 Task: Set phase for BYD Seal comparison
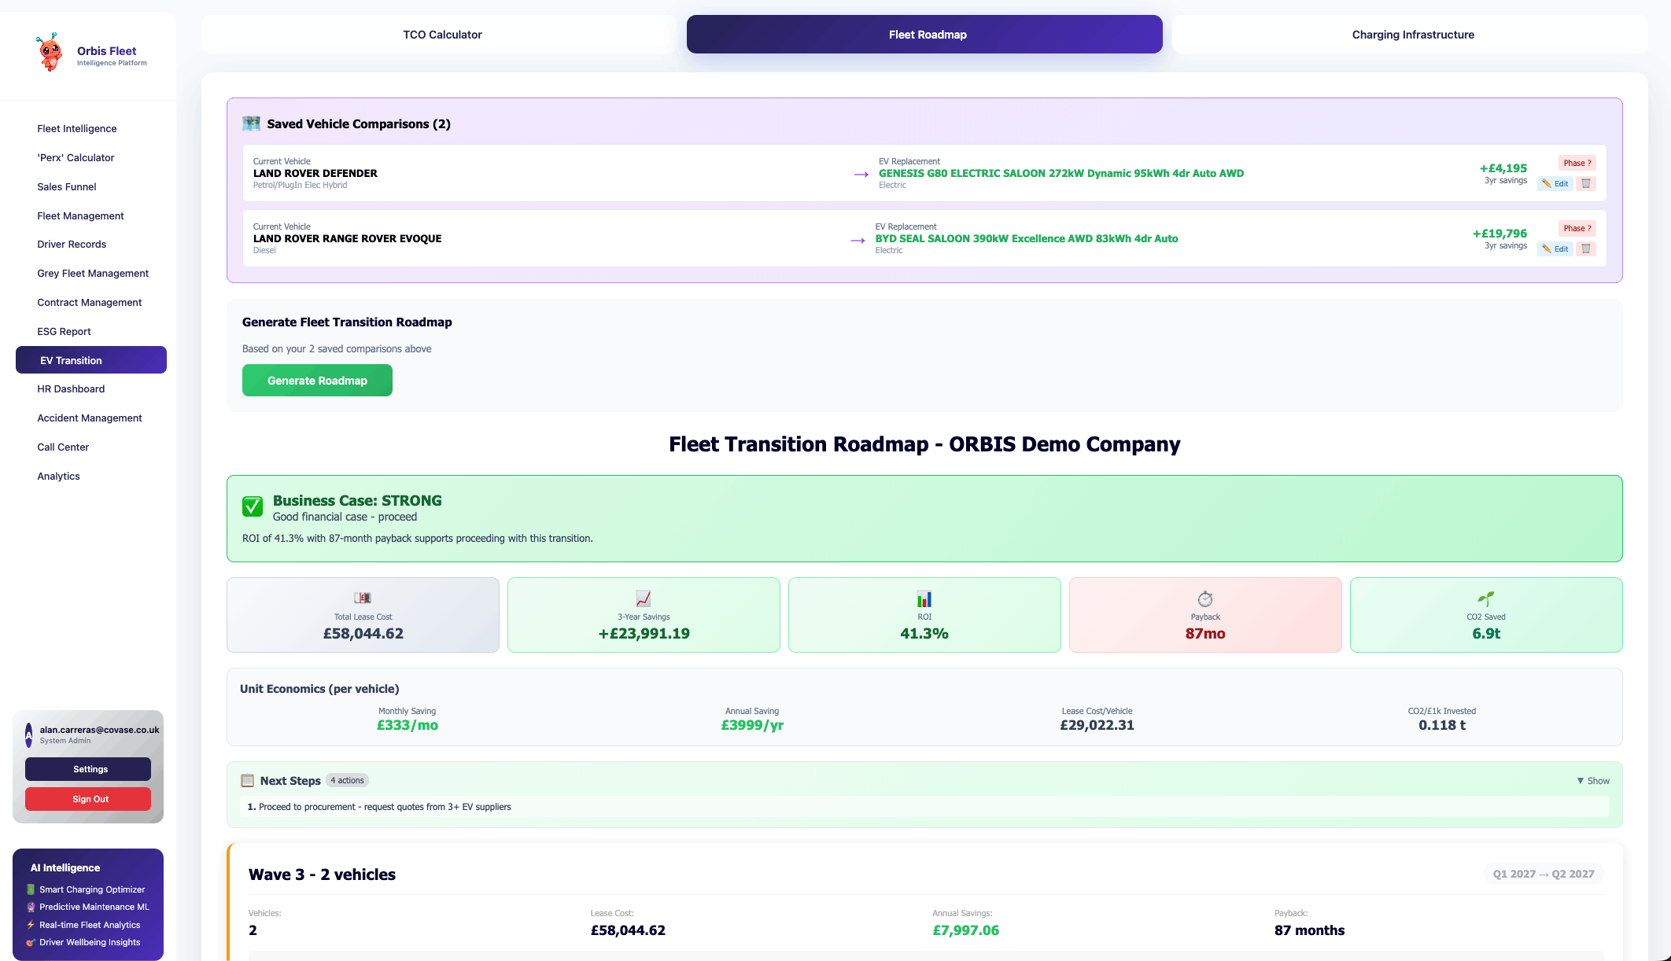tap(1577, 228)
